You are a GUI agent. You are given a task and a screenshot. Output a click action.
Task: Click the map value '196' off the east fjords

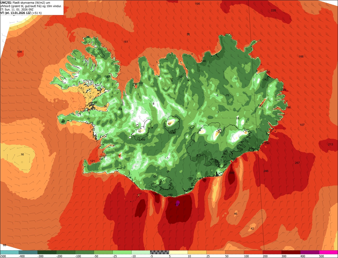pos(288,107)
